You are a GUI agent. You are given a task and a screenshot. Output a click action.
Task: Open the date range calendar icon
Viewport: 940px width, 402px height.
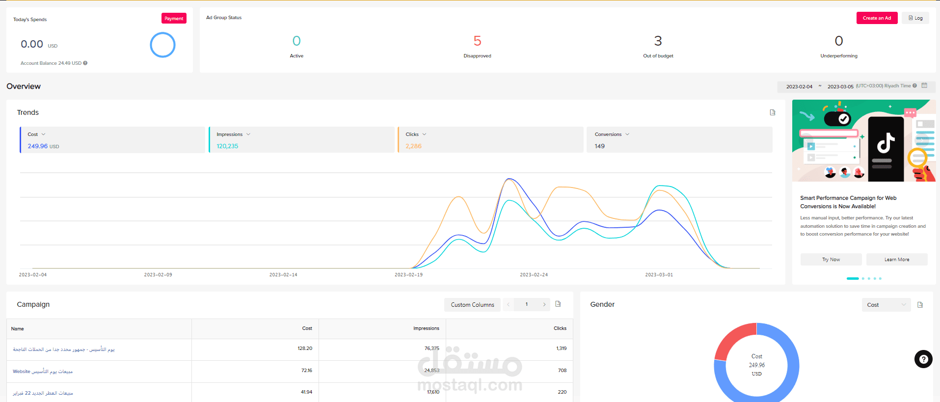pyautogui.click(x=924, y=86)
